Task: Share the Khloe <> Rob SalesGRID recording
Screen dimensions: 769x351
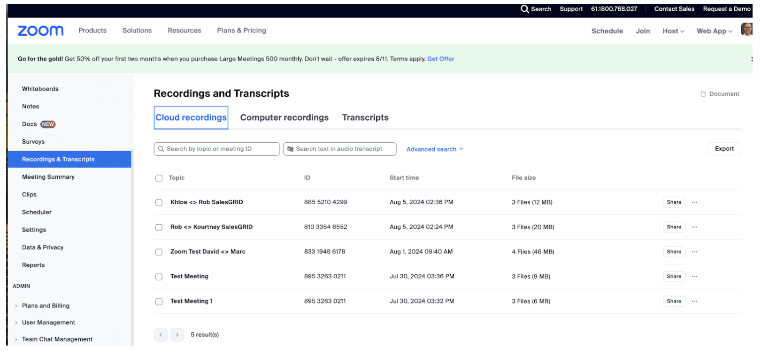Action: pyautogui.click(x=674, y=202)
